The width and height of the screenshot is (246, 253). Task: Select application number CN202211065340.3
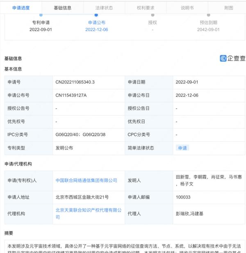(x=75, y=82)
